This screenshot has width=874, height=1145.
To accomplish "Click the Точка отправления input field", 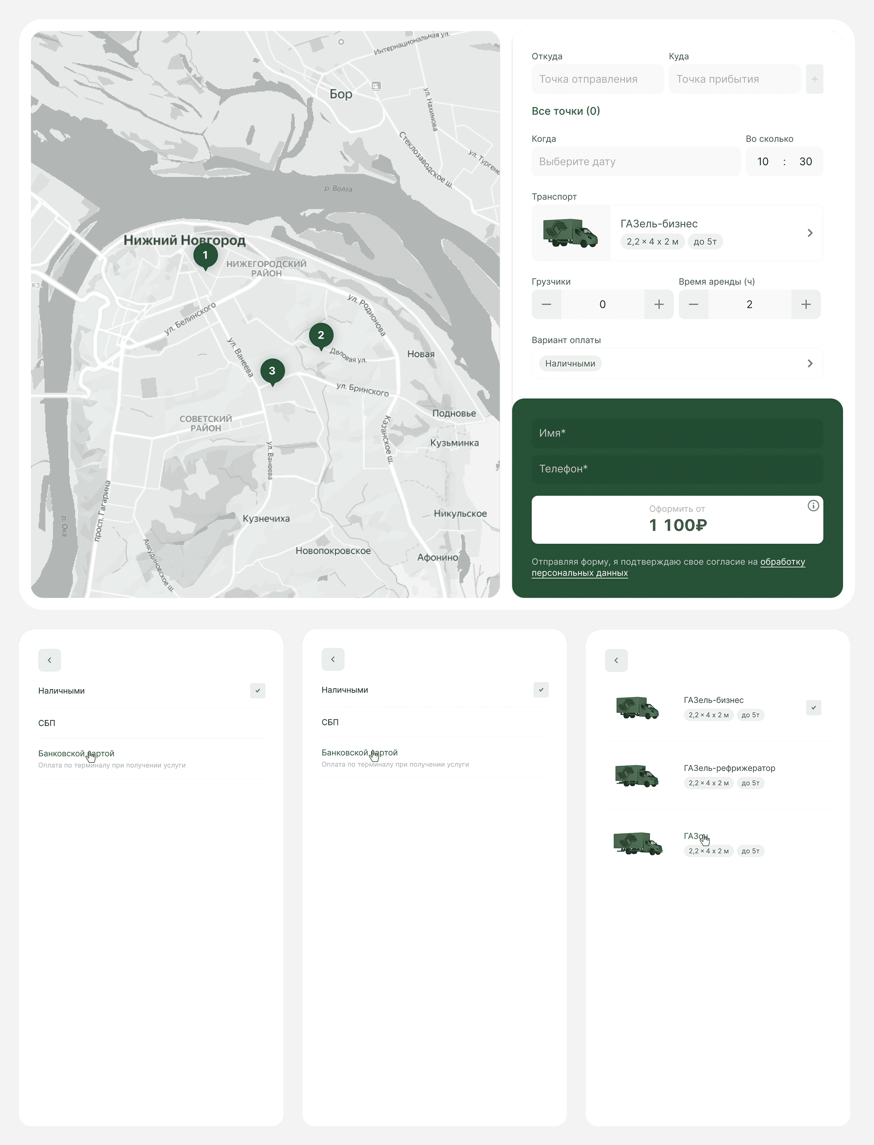I will (597, 79).
